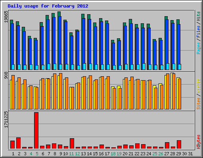Click the green weekend day 4 label

pos(31,154)
